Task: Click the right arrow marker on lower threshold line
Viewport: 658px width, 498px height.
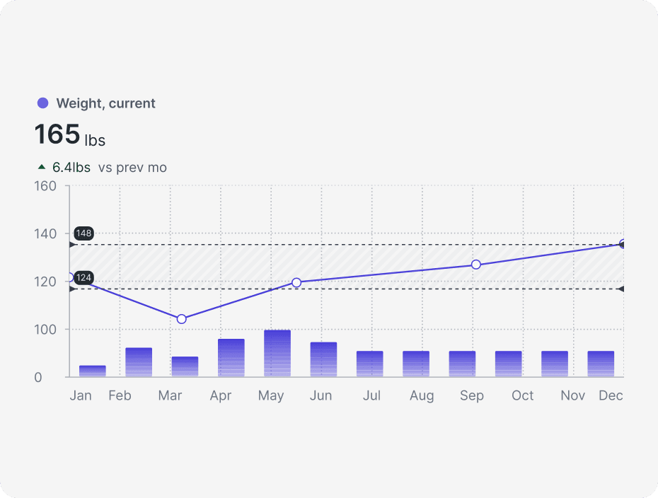Action: [620, 289]
